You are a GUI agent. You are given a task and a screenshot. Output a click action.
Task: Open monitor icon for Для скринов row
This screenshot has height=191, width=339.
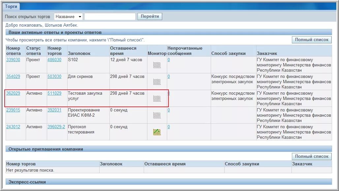click(157, 82)
